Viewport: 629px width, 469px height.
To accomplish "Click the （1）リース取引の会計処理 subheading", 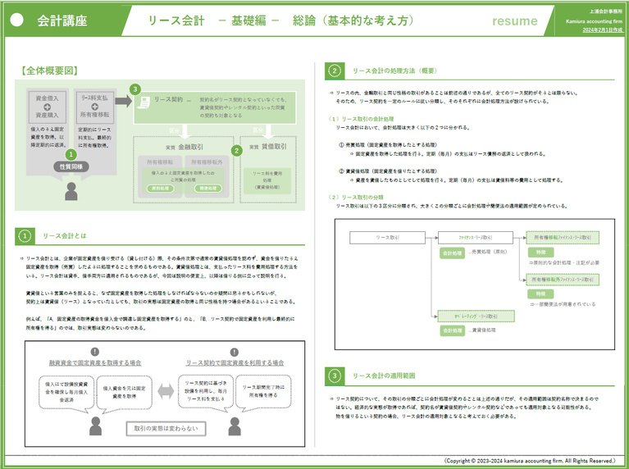I will [x=361, y=119].
